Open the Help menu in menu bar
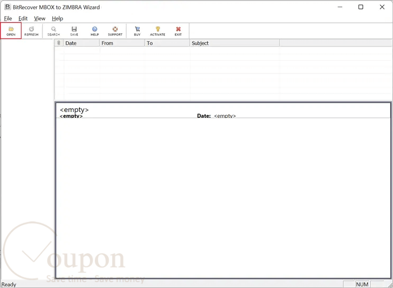This screenshot has height=288, width=393. (57, 18)
